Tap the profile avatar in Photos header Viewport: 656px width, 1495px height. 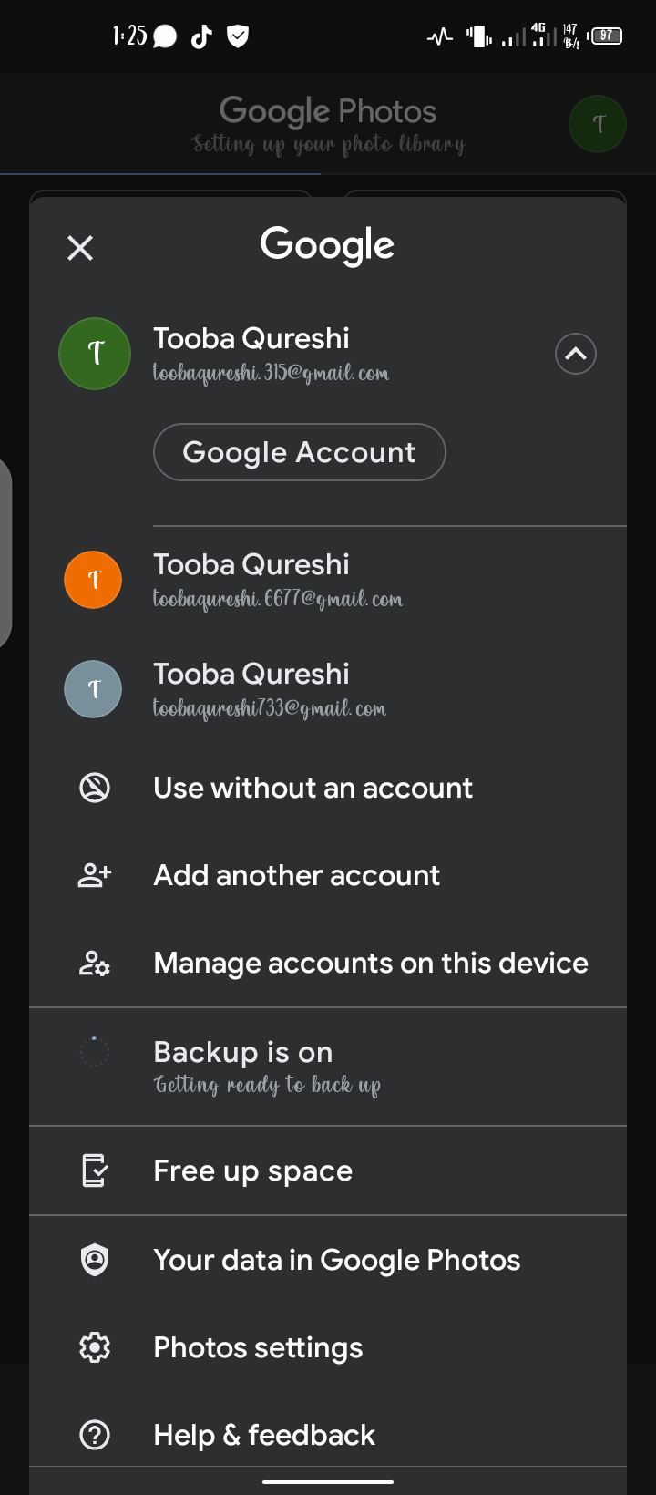click(598, 124)
